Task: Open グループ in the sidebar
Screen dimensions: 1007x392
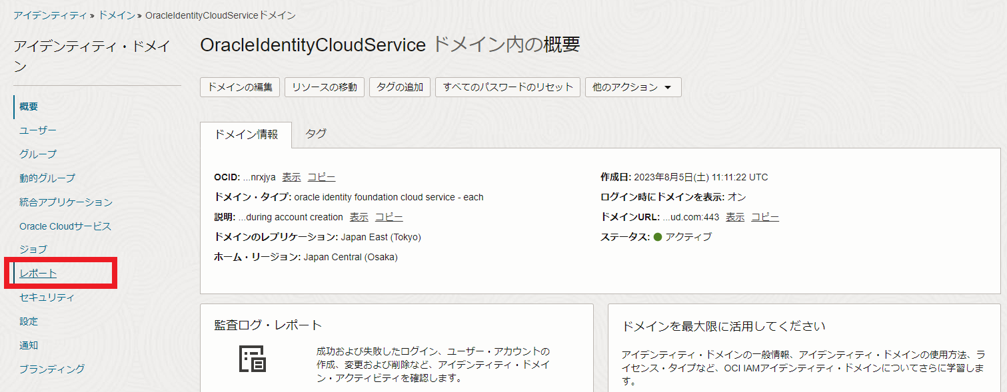Action: pos(38,154)
